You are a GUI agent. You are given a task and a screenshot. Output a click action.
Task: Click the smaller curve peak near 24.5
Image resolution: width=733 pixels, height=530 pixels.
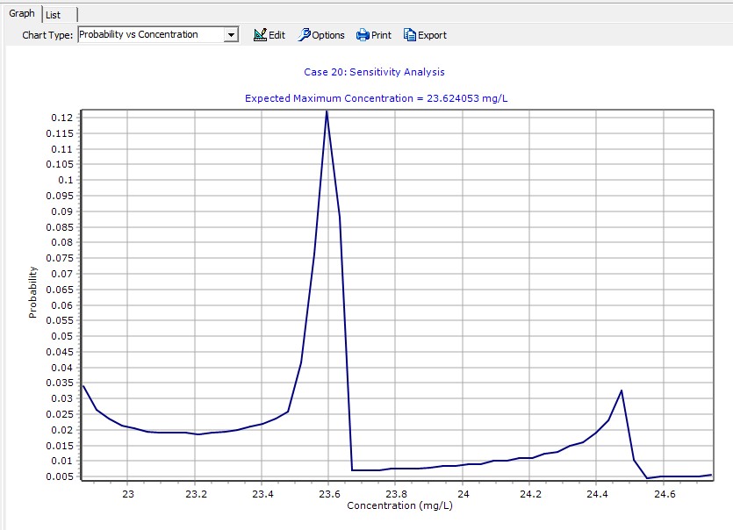pos(622,391)
